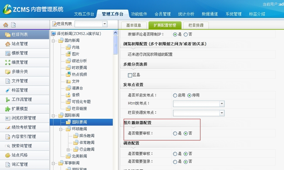Screen dimensions: 284x170
Task: Open 标签管理 in the left menu
Action: tap(19, 90)
